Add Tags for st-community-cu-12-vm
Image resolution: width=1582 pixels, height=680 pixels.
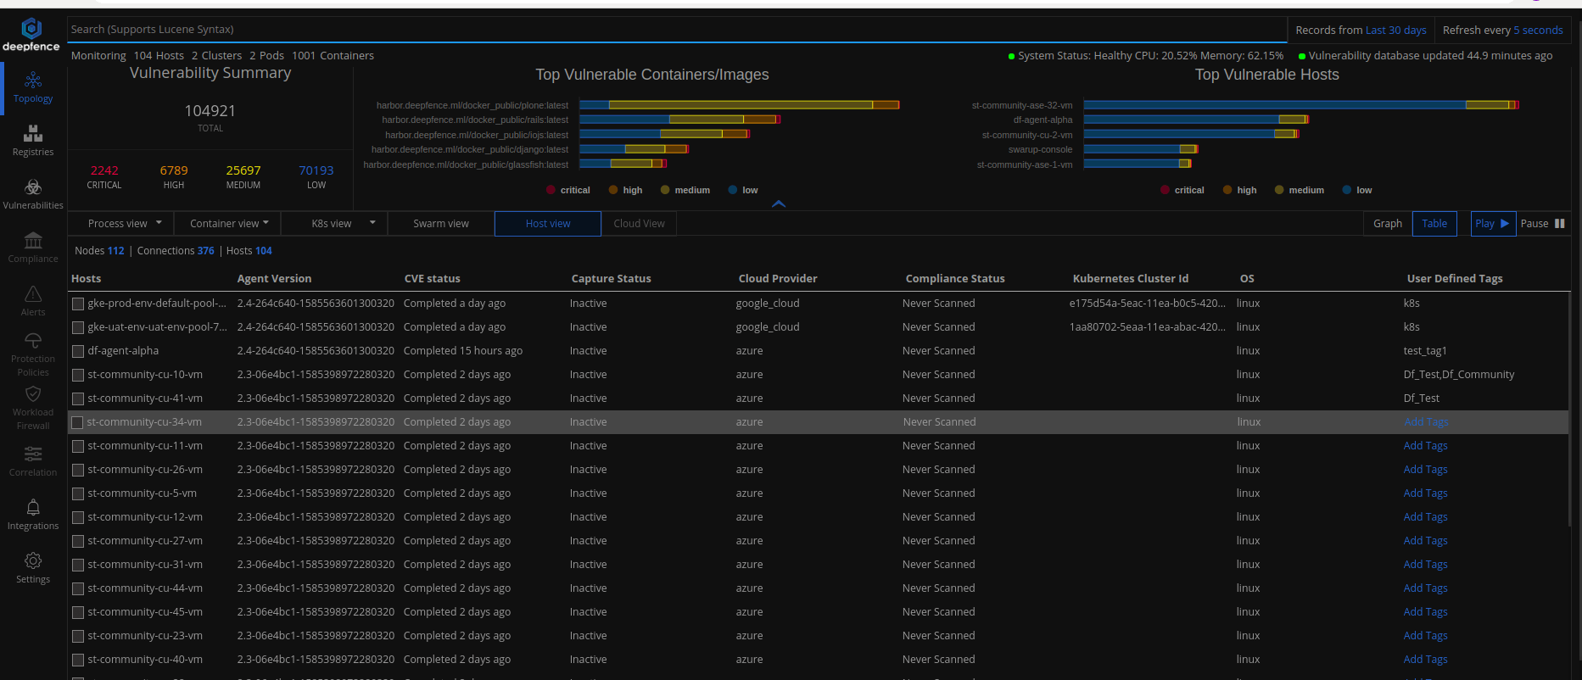tap(1425, 517)
